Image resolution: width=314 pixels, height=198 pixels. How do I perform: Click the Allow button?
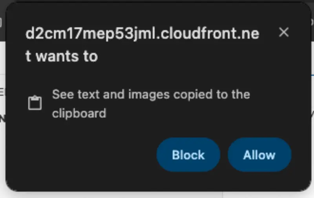(x=259, y=155)
